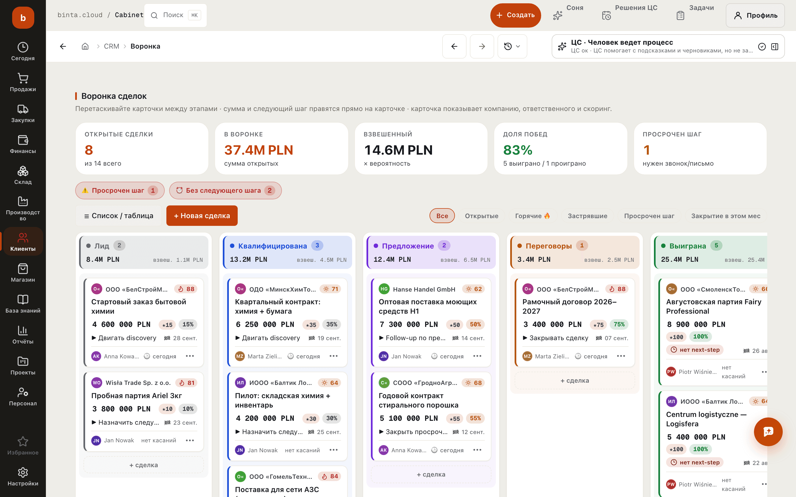The image size is (796, 497).
Task: Open Магазин shop section
Action: tap(23, 273)
